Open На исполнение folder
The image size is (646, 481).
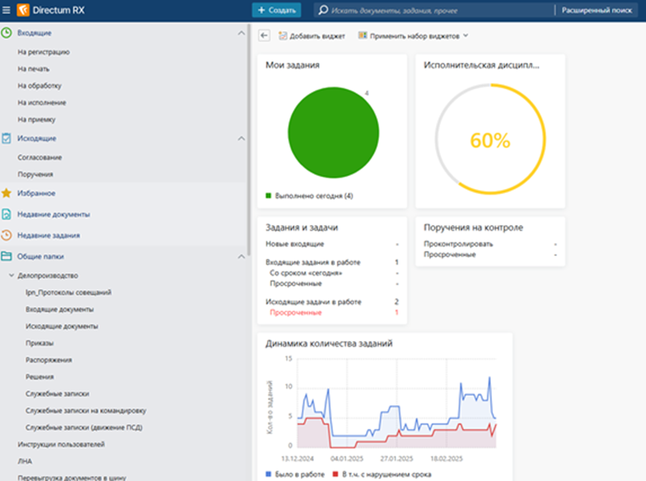tap(42, 102)
